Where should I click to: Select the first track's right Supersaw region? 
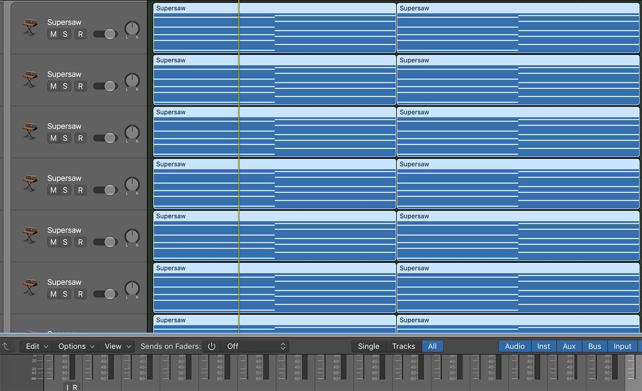click(518, 28)
